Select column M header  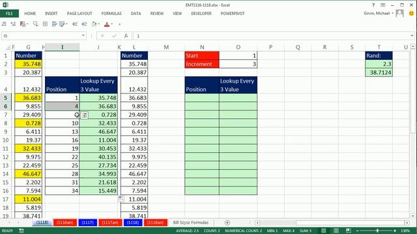click(166, 47)
